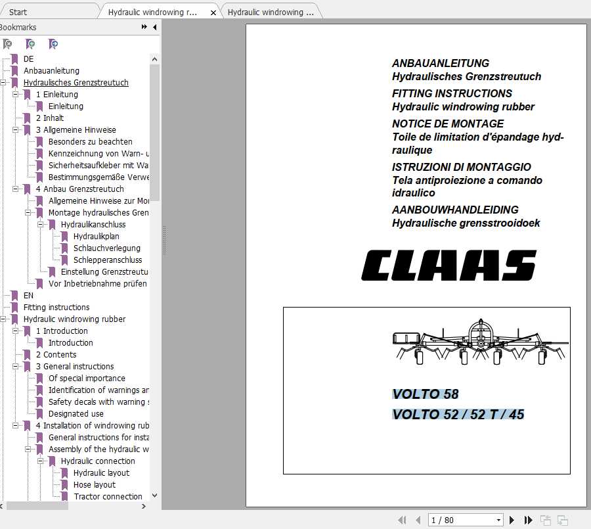Click the go-to-bookmark arrow icon
591x529 pixels.
tap(53, 44)
